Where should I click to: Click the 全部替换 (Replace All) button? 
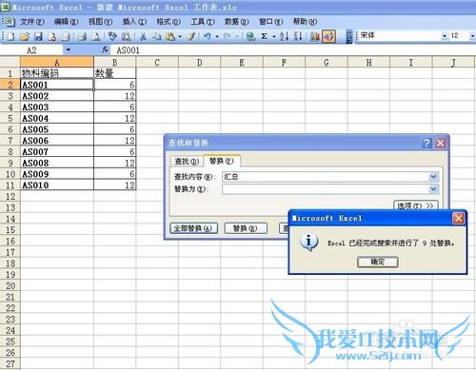tap(193, 228)
